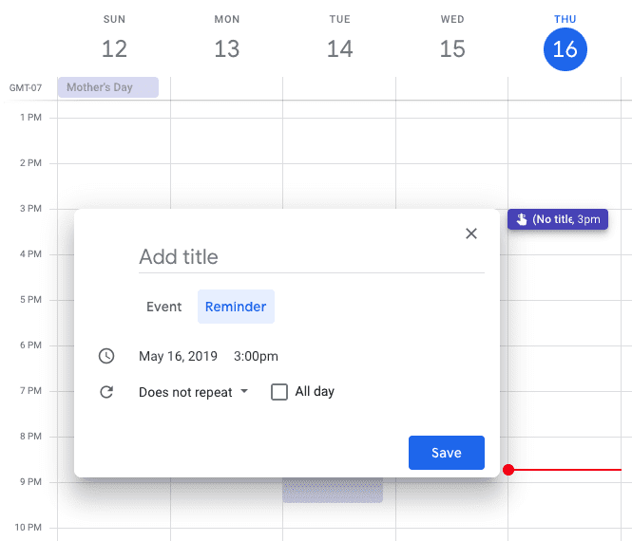Go to Sunday 12
632x541 pixels.
click(x=114, y=48)
